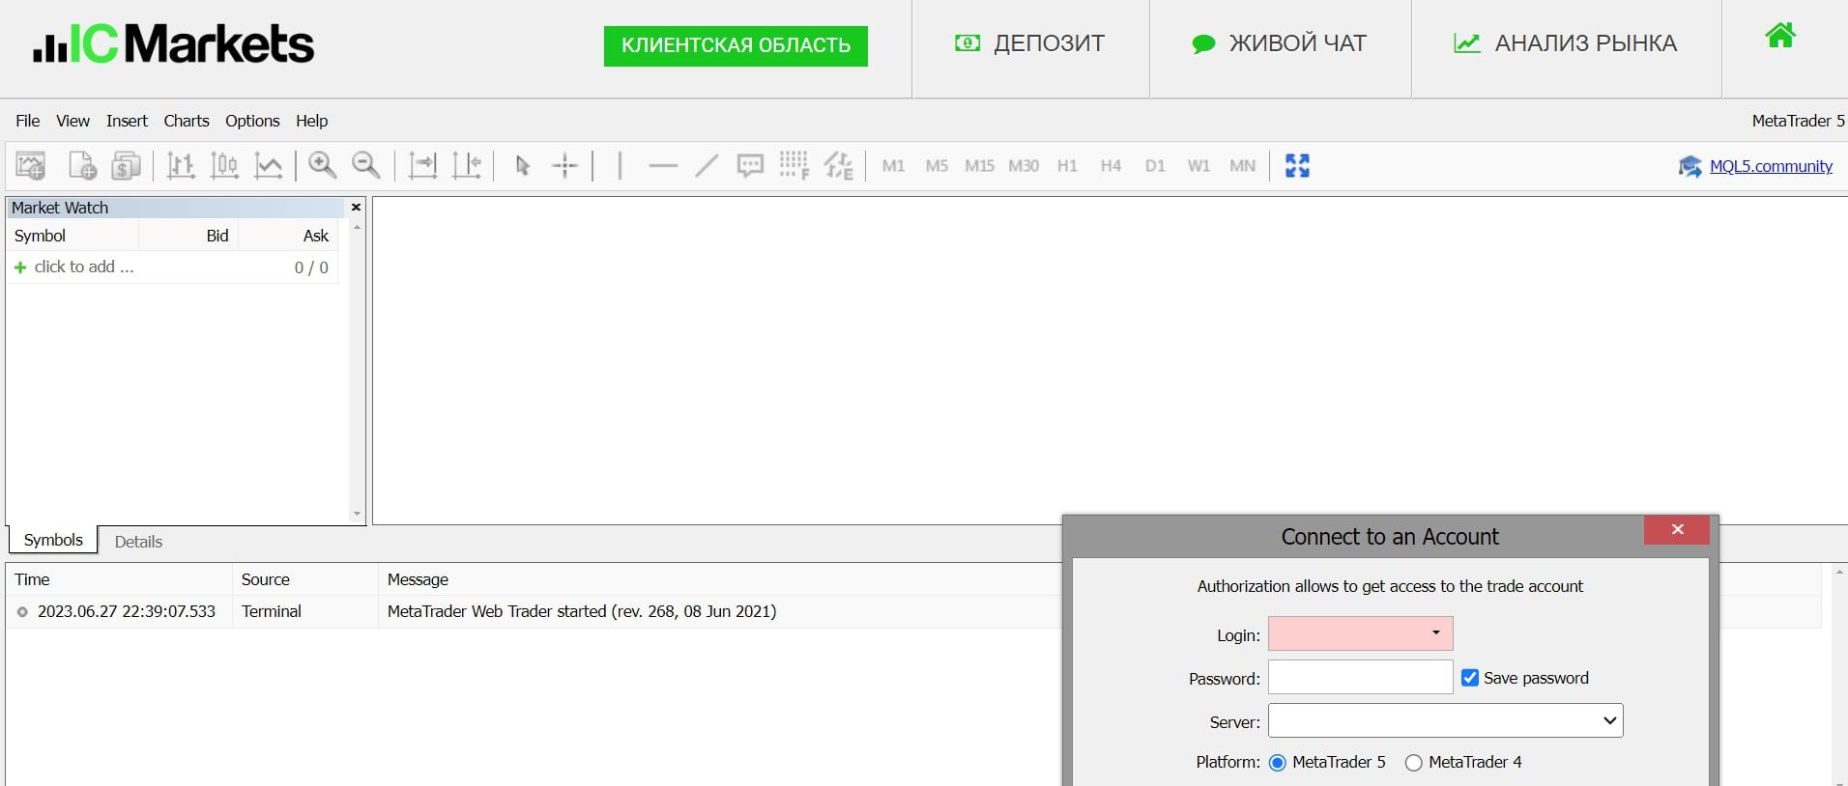Select MetaTrader 4 platform radio button
Image resolution: width=1848 pixels, height=786 pixels.
click(1414, 763)
